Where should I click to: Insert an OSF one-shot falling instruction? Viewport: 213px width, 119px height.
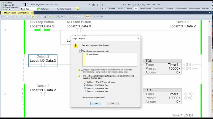[x=158, y=5]
